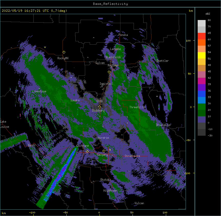This screenshot has height=216, width=221.
Task: Click the Innisfail label
Action: 106,84
